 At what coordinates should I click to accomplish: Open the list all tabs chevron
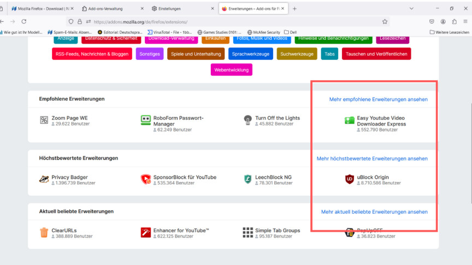(x=411, y=9)
